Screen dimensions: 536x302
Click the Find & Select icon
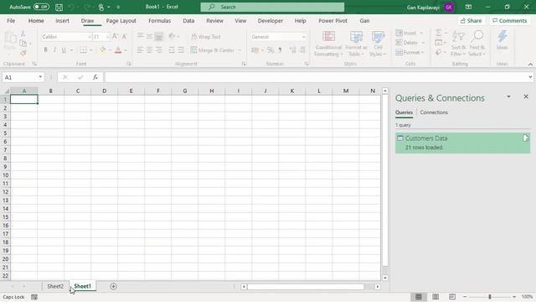[x=477, y=37]
